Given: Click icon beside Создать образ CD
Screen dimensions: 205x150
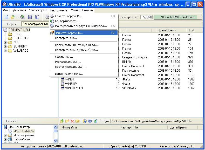Looking at the screenshot, I should (52, 16).
